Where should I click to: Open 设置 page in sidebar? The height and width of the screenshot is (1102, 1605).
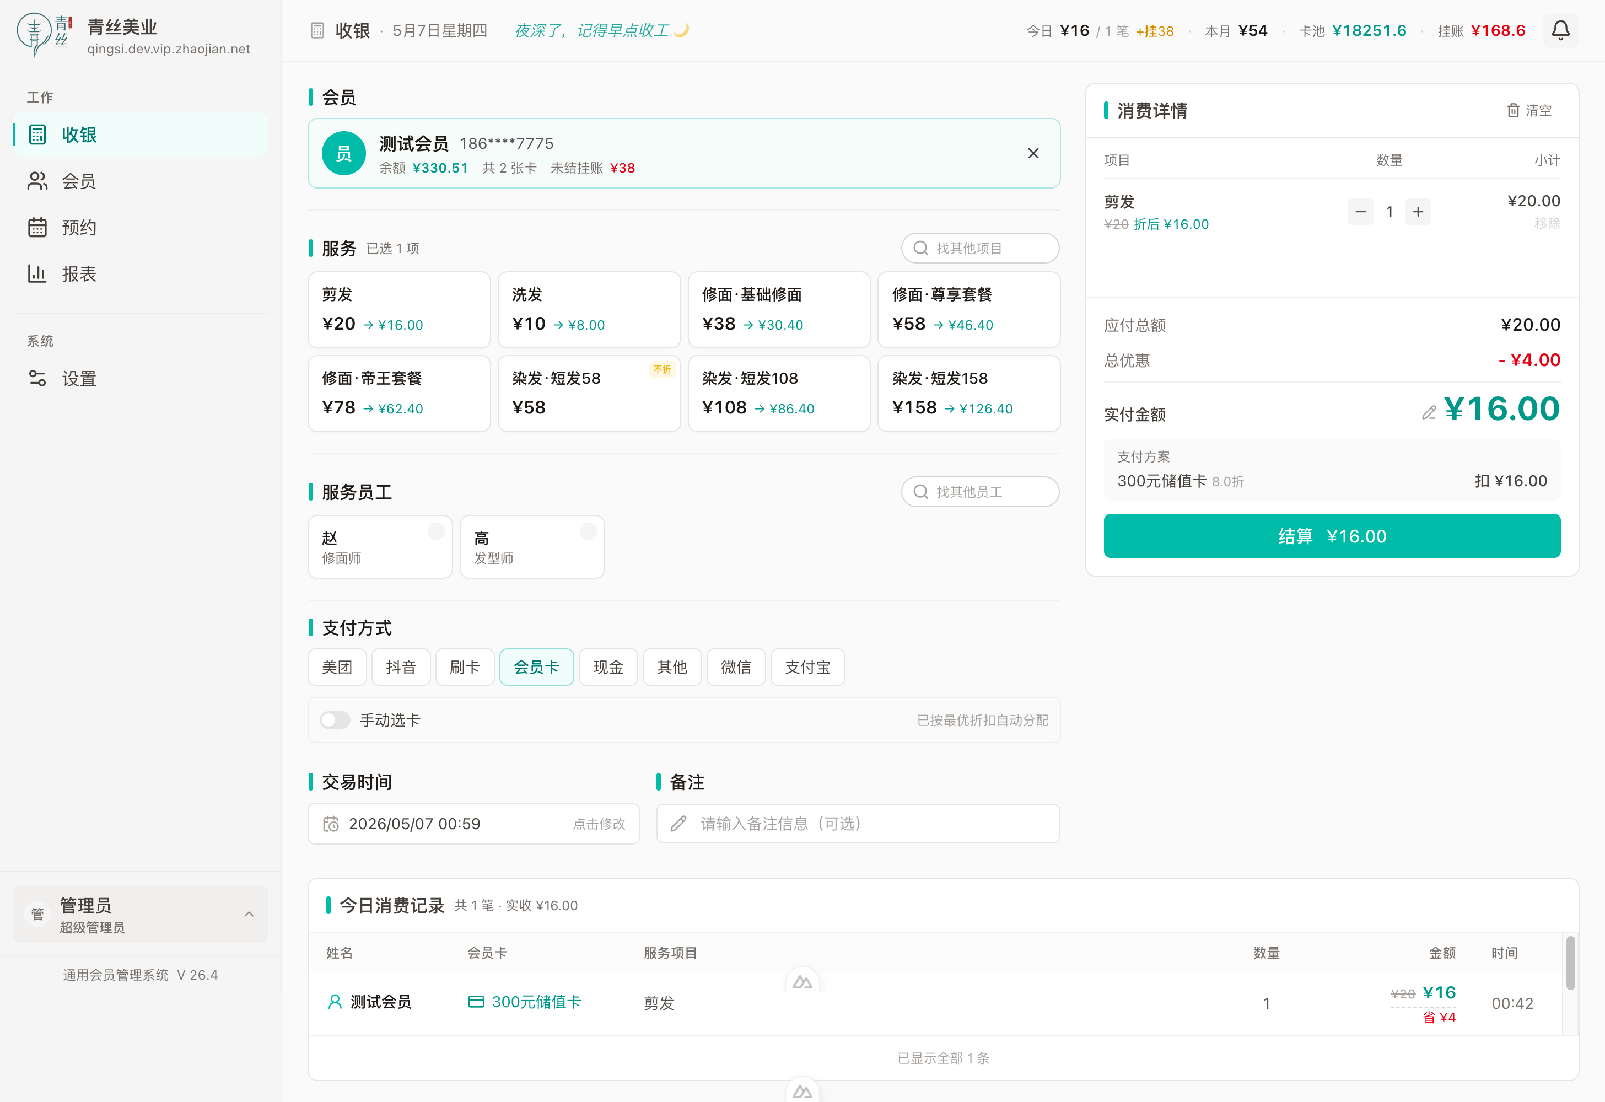(140, 379)
